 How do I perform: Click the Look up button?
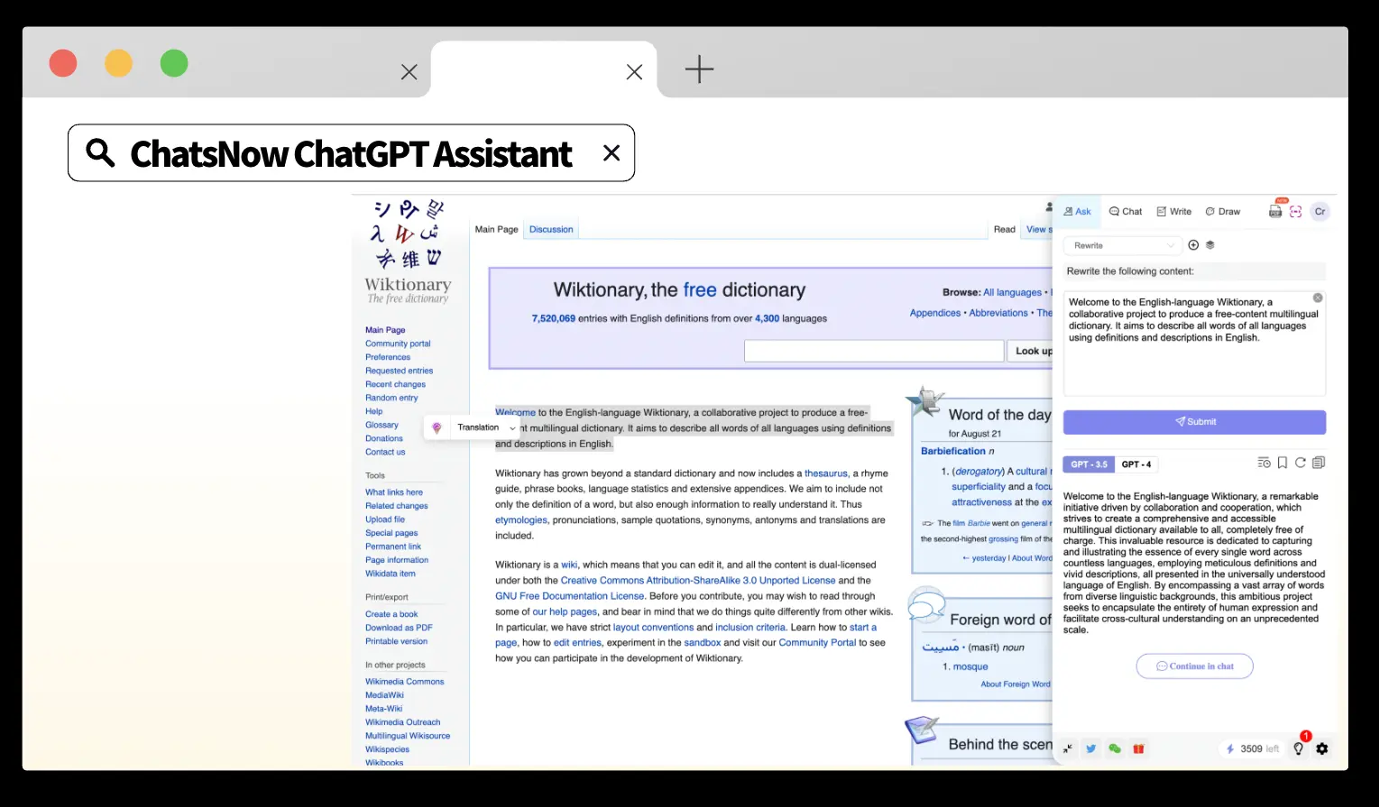pyautogui.click(x=1030, y=351)
